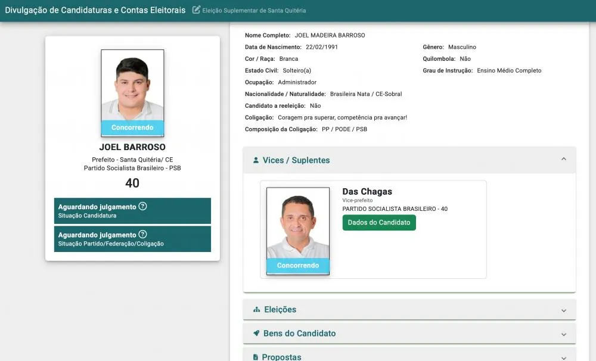
Task: Expand the Propostas section chevron
Action: click(x=563, y=357)
